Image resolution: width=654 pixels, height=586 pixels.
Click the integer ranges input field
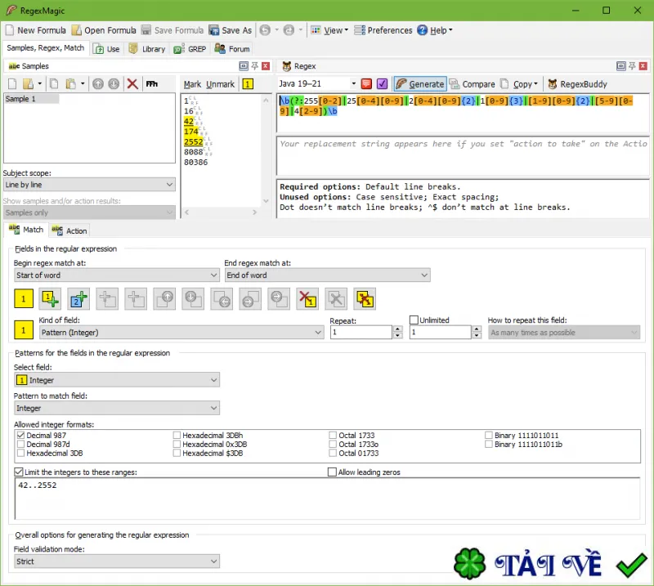point(327,499)
